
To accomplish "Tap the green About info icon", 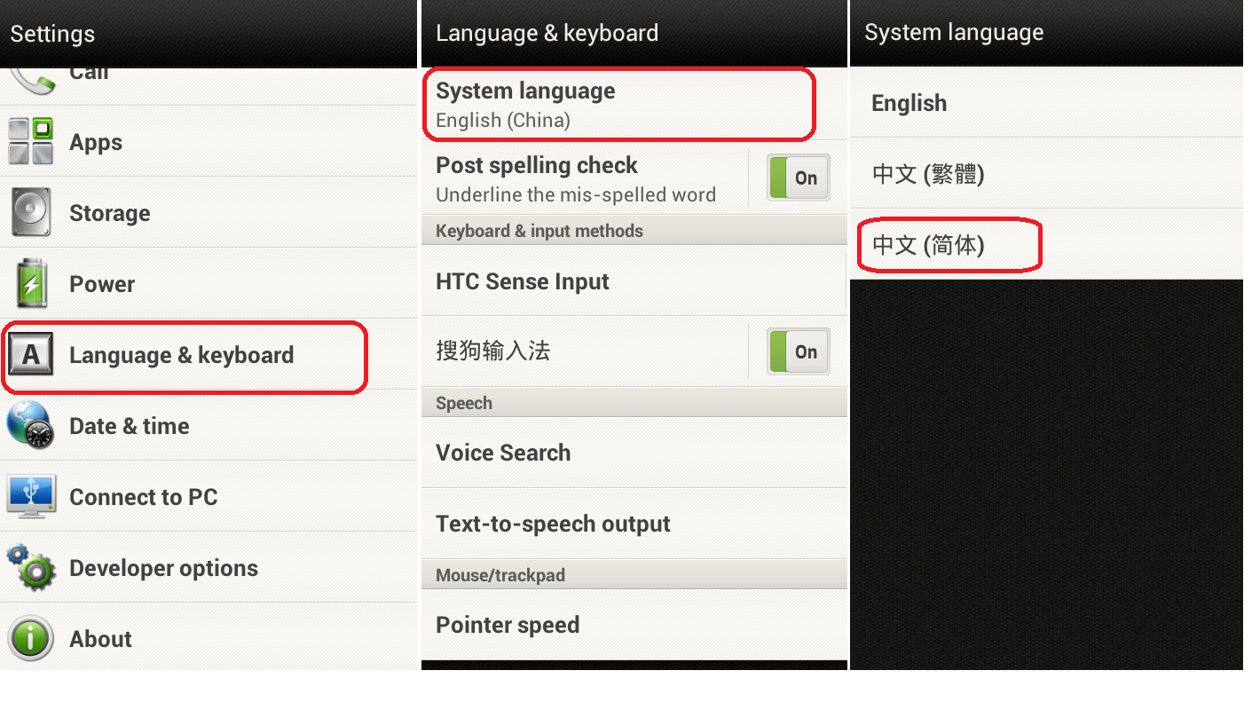I will (x=31, y=638).
